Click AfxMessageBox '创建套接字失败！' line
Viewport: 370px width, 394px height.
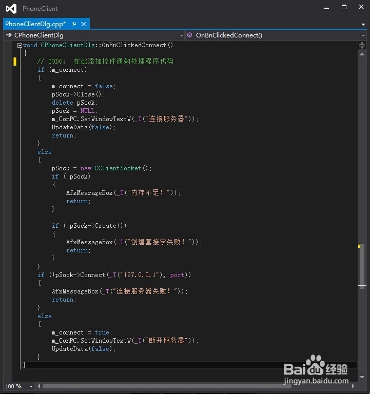coord(134,242)
